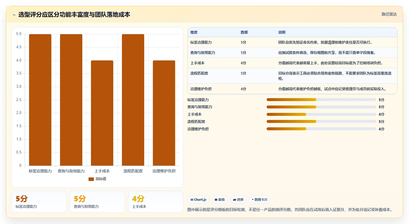The width and height of the screenshot is (409, 224).
Task: Click the 数据 column header
Action: point(244,32)
